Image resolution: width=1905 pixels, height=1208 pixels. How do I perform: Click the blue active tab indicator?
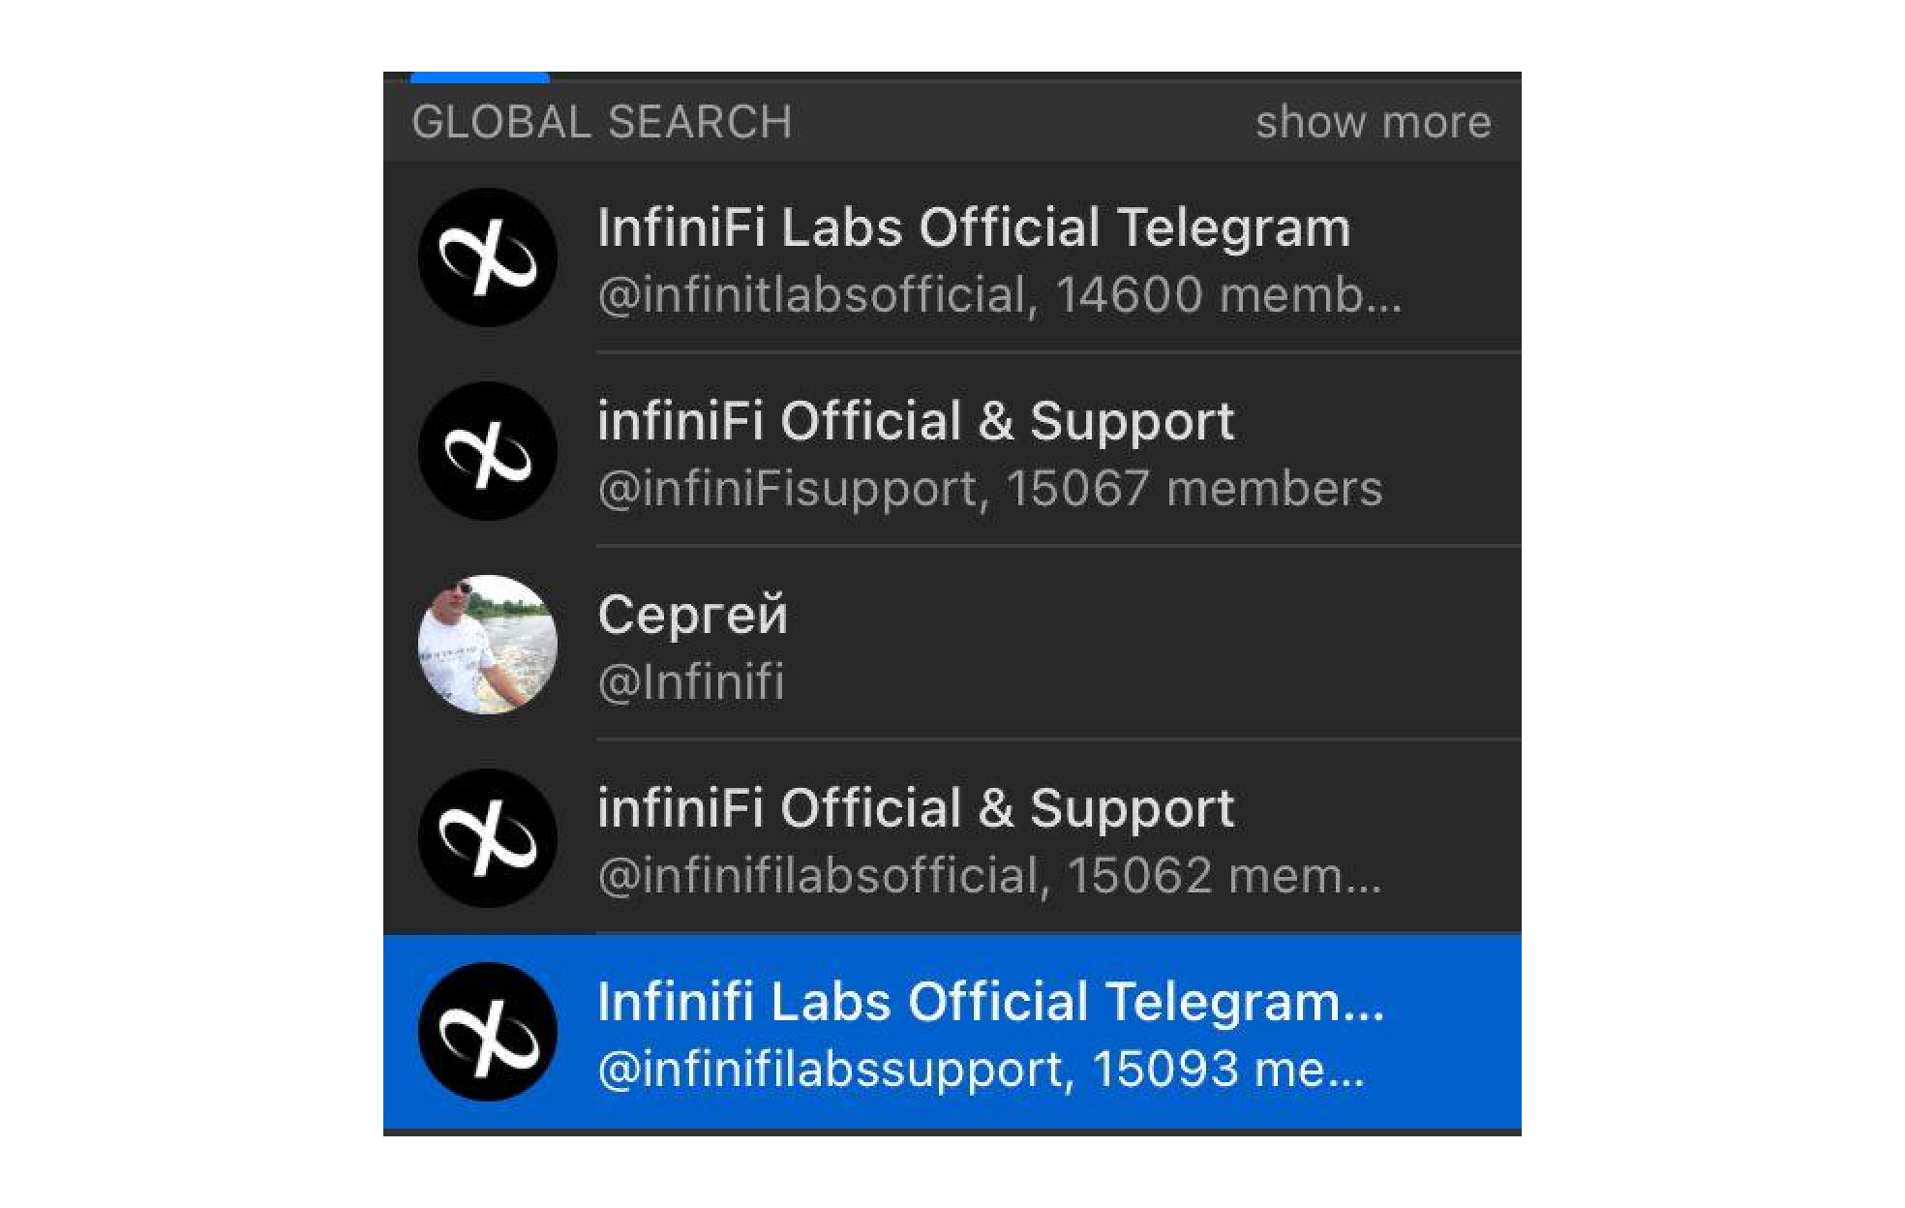point(479,76)
